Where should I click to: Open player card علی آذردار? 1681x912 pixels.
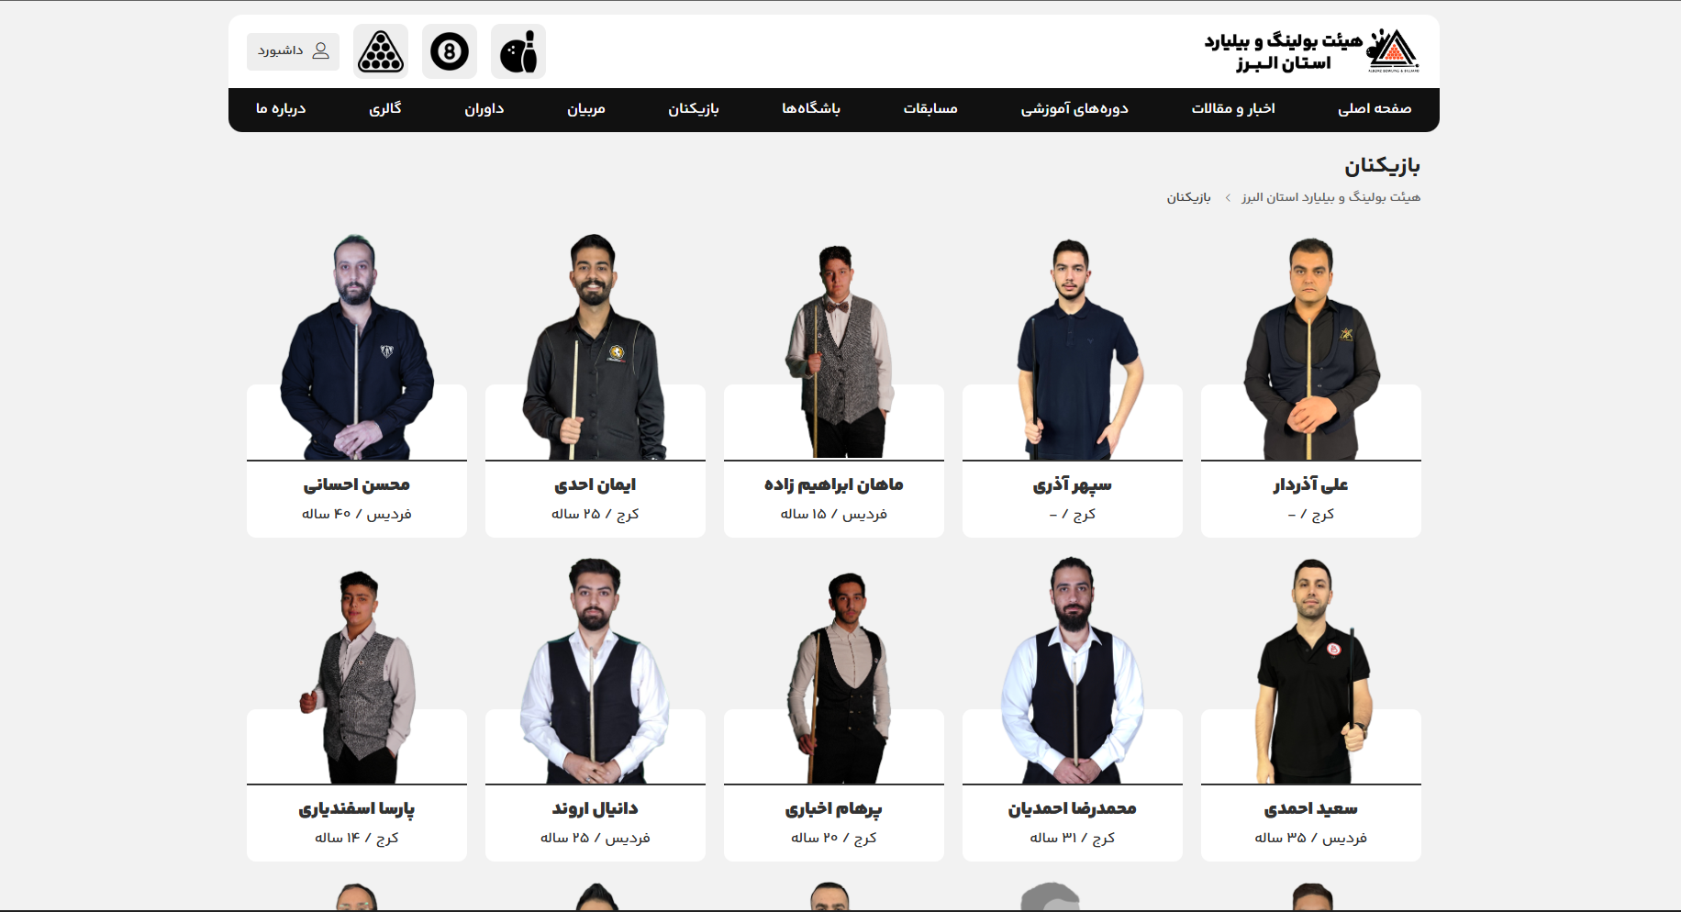[x=1311, y=385]
